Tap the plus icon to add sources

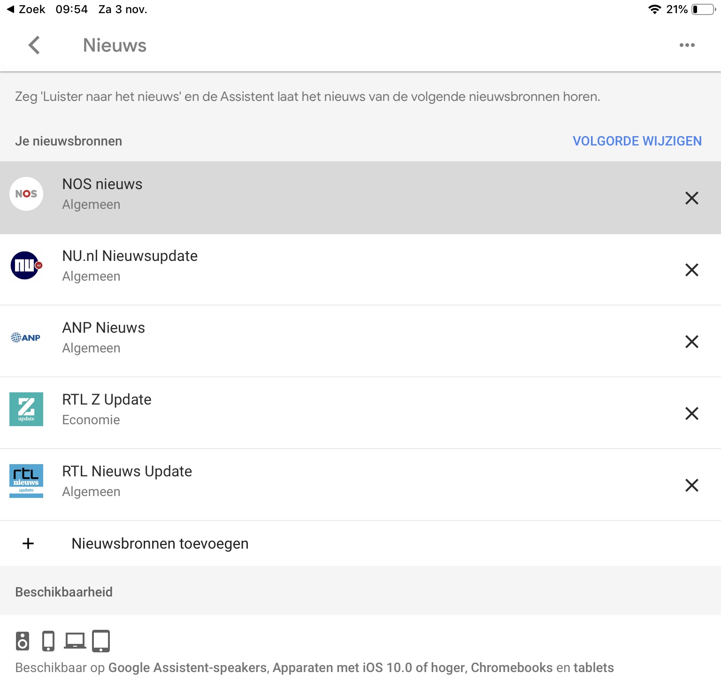click(x=28, y=543)
